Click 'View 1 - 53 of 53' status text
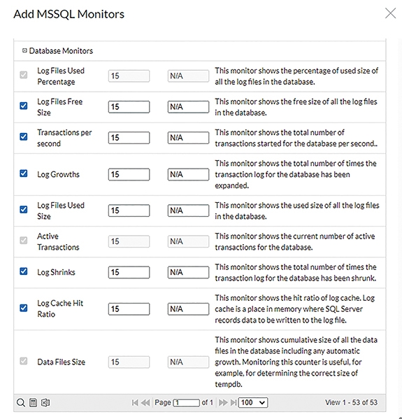Viewport: 402px width, 419px height. coord(351,402)
